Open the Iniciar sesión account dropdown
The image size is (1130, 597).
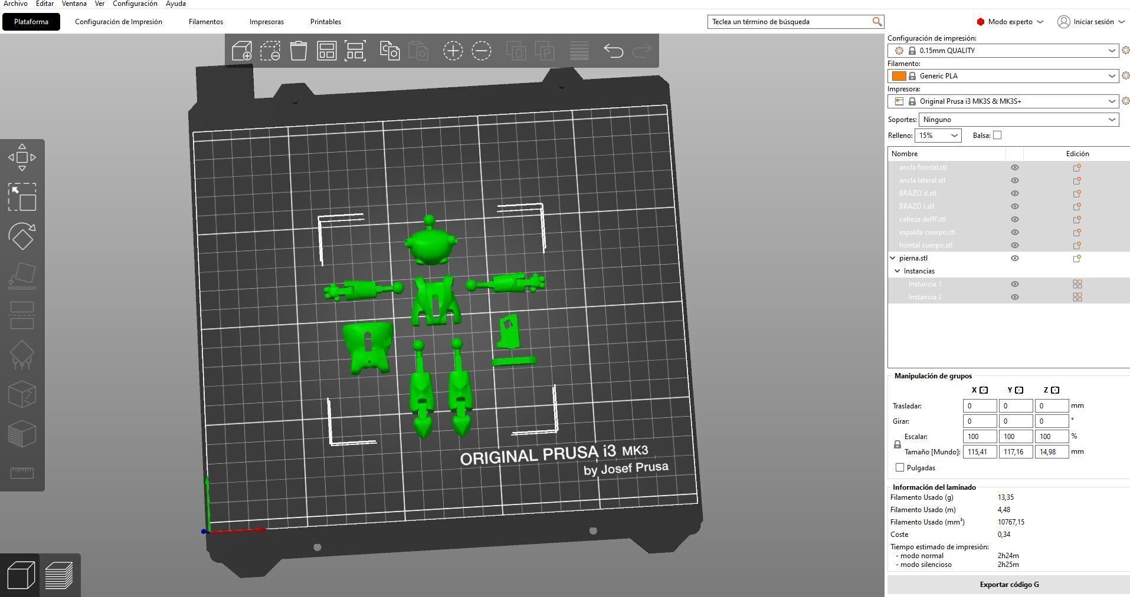1091,22
